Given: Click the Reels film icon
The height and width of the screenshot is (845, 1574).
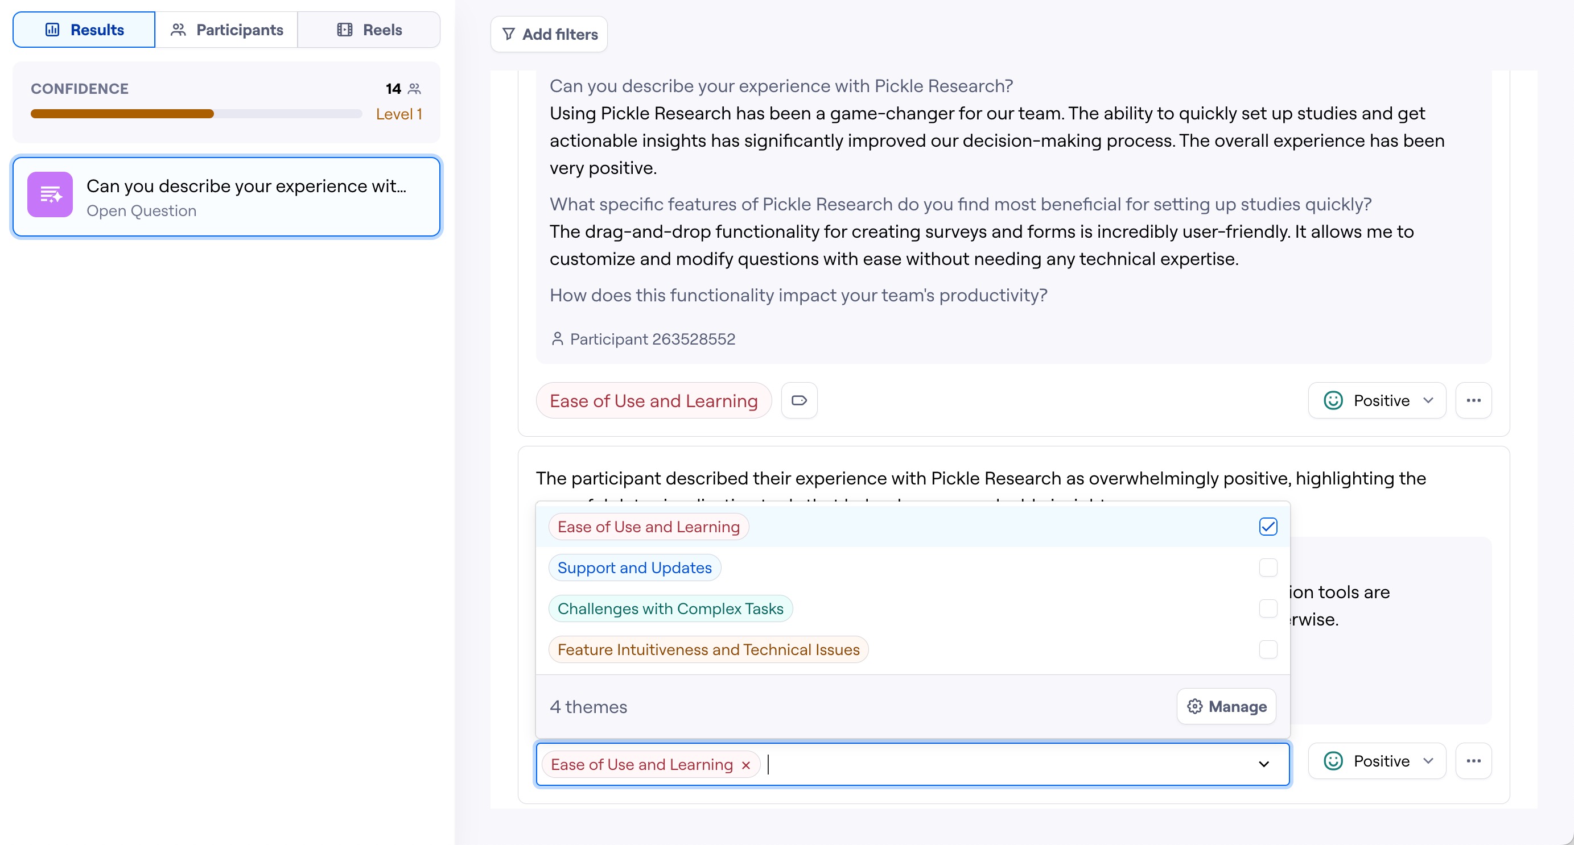Looking at the screenshot, I should pyautogui.click(x=345, y=30).
